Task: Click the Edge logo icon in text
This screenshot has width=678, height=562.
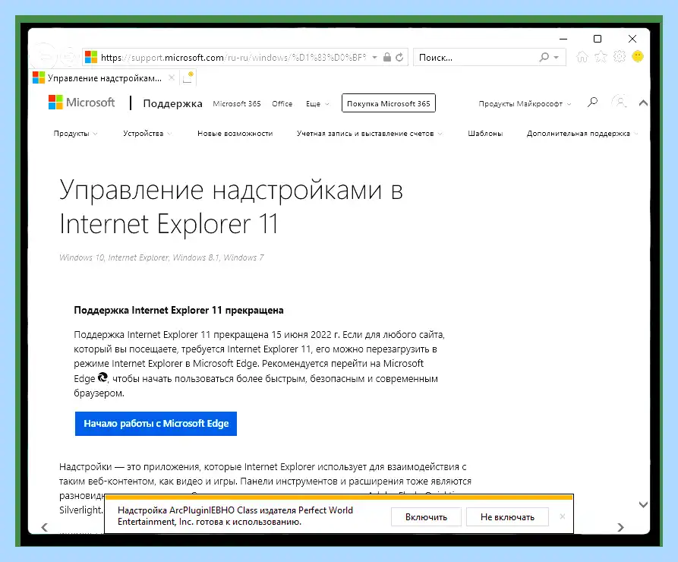Action: pos(102,377)
